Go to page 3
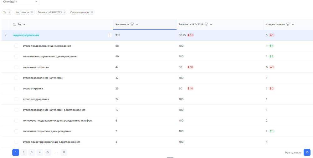This screenshot has height=158, width=313. [x=32, y=152]
